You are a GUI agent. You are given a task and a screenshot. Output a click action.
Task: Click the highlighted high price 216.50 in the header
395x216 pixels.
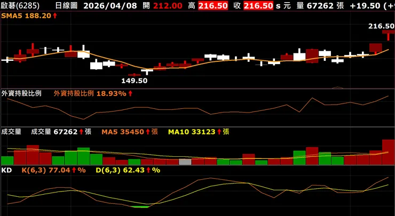[x=213, y=5]
